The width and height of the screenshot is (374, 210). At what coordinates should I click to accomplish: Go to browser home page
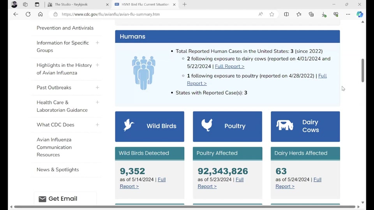[x=41, y=14]
